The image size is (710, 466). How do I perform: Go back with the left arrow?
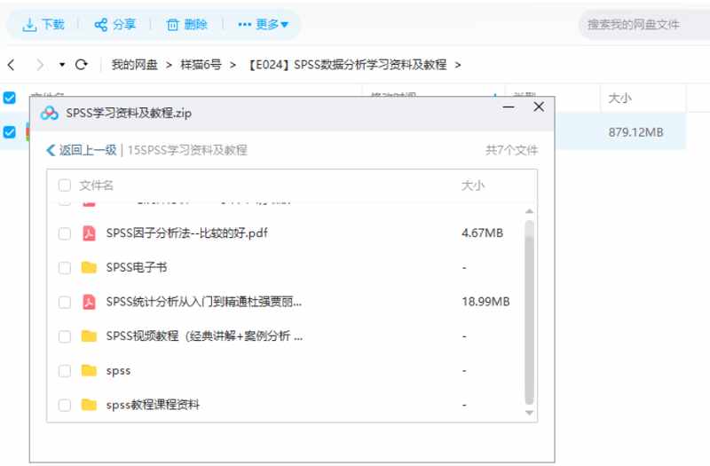[x=11, y=65]
